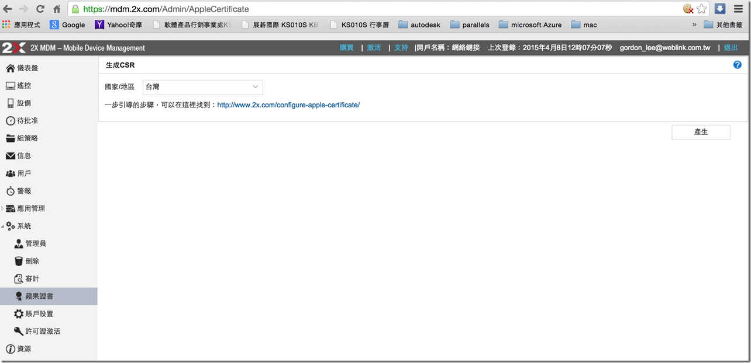This screenshot has height=363, width=751.
Task: Collapse the 系統 tree arrow
Action: 2,226
